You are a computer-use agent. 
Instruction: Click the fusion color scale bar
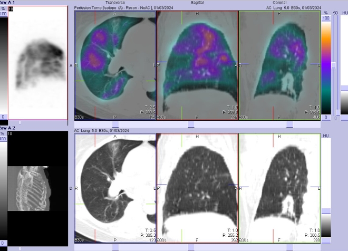click(326, 68)
